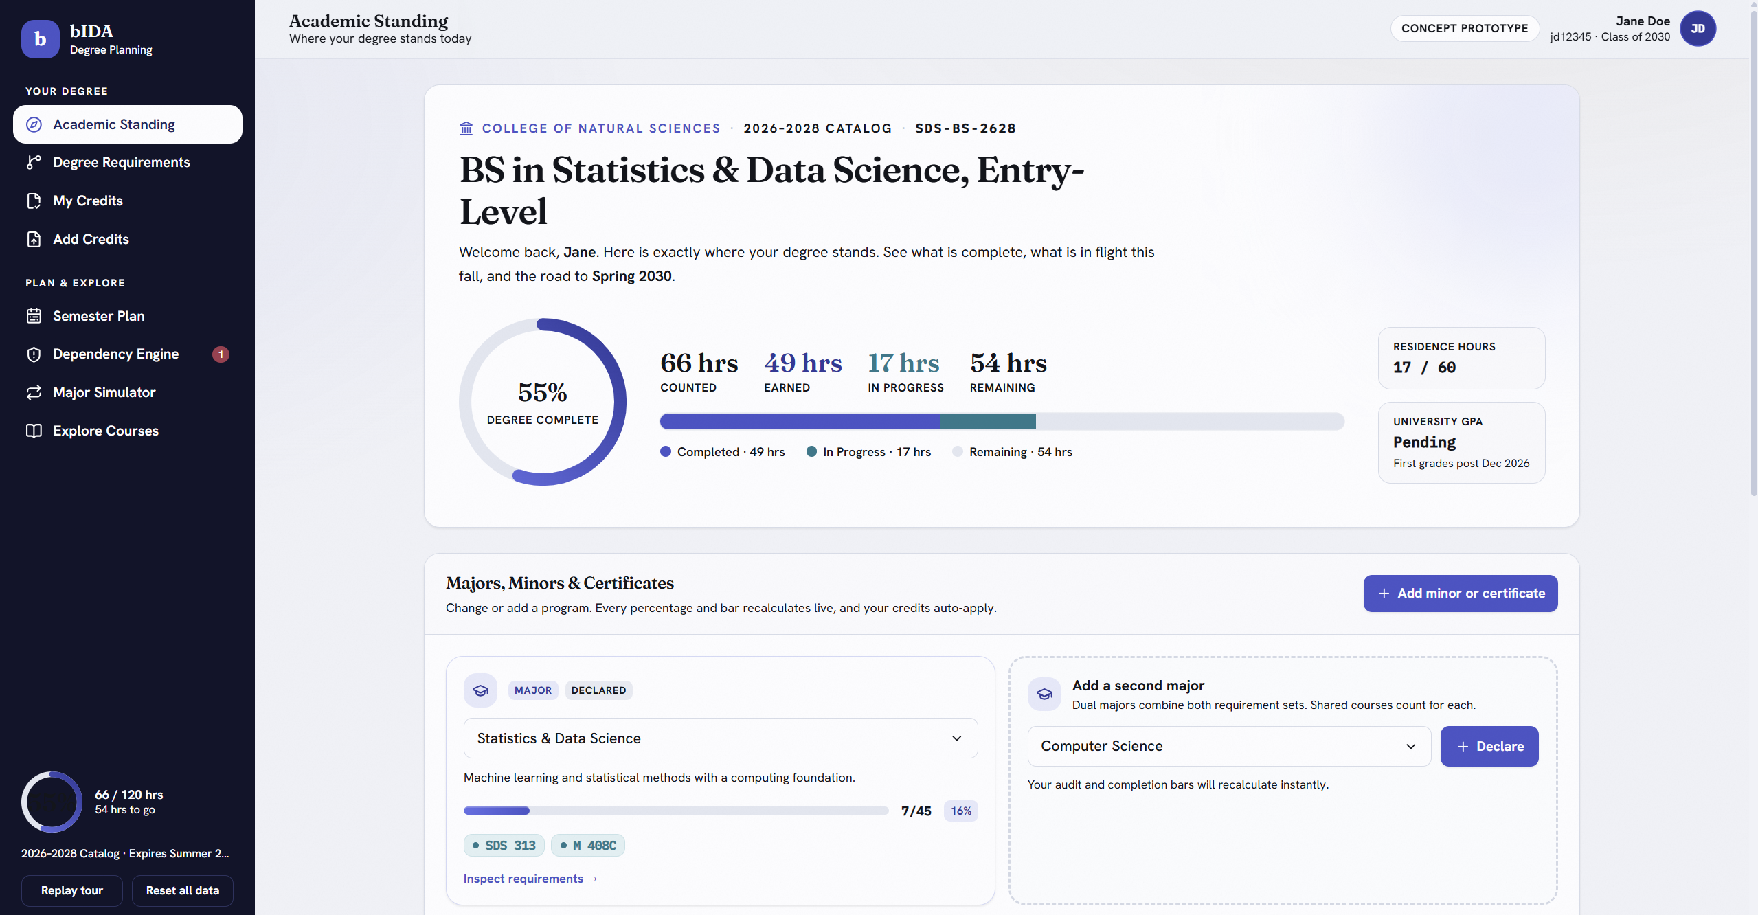1758x915 pixels.
Task: Click the Major Simulator swap icon
Action: pyautogui.click(x=34, y=392)
